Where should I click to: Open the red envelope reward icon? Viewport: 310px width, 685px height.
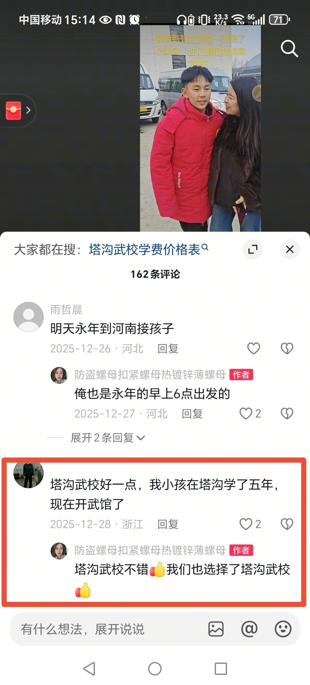point(13,110)
